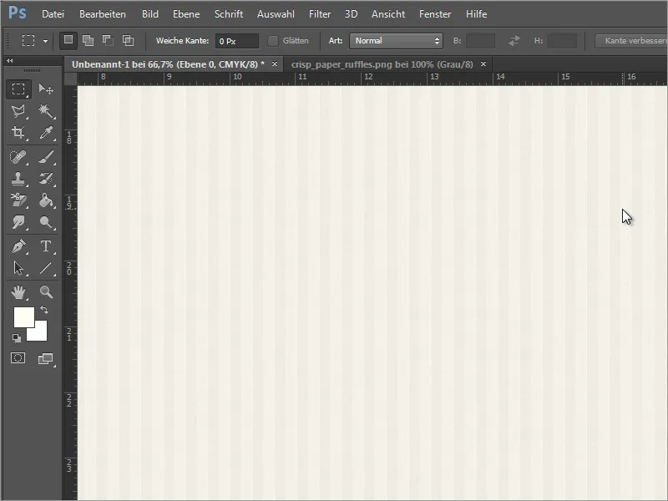Select the Brush tool
The width and height of the screenshot is (668, 501).
(48, 155)
